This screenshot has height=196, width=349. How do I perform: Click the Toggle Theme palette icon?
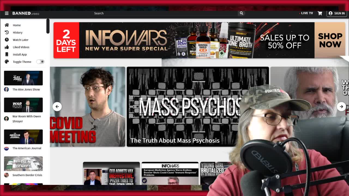point(7,62)
